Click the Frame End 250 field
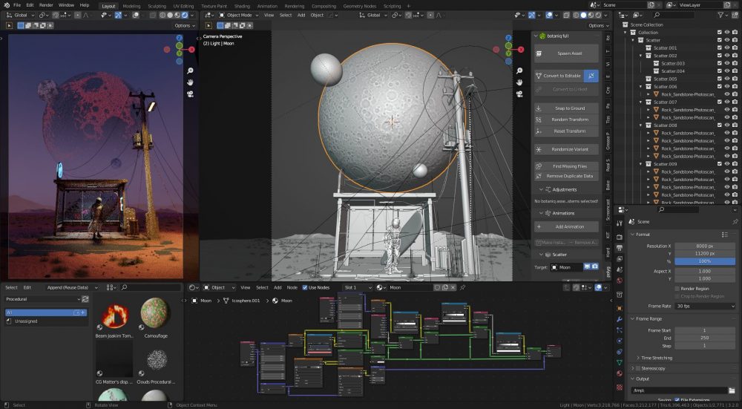This screenshot has width=742, height=409. 705,338
